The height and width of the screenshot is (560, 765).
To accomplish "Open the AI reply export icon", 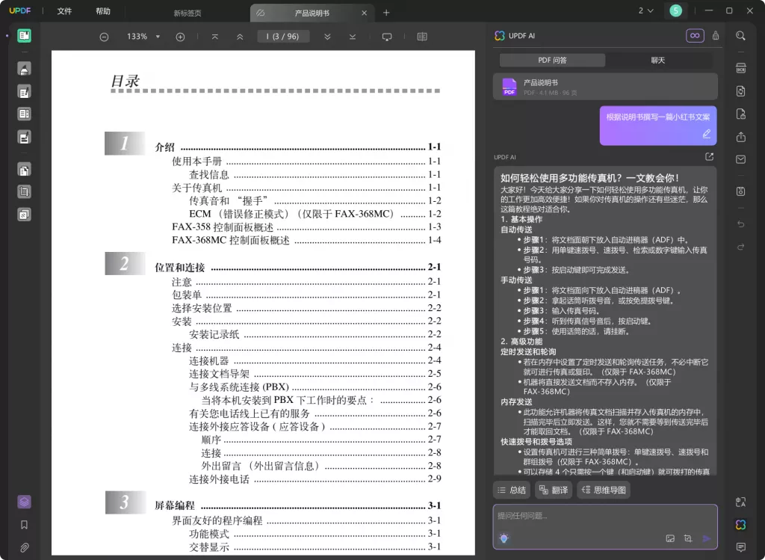I will pyautogui.click(x=710, y=157).
